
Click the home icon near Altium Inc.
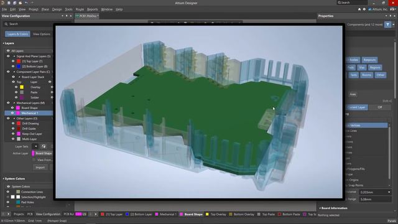pyautogui.click(x=359, y=9)
